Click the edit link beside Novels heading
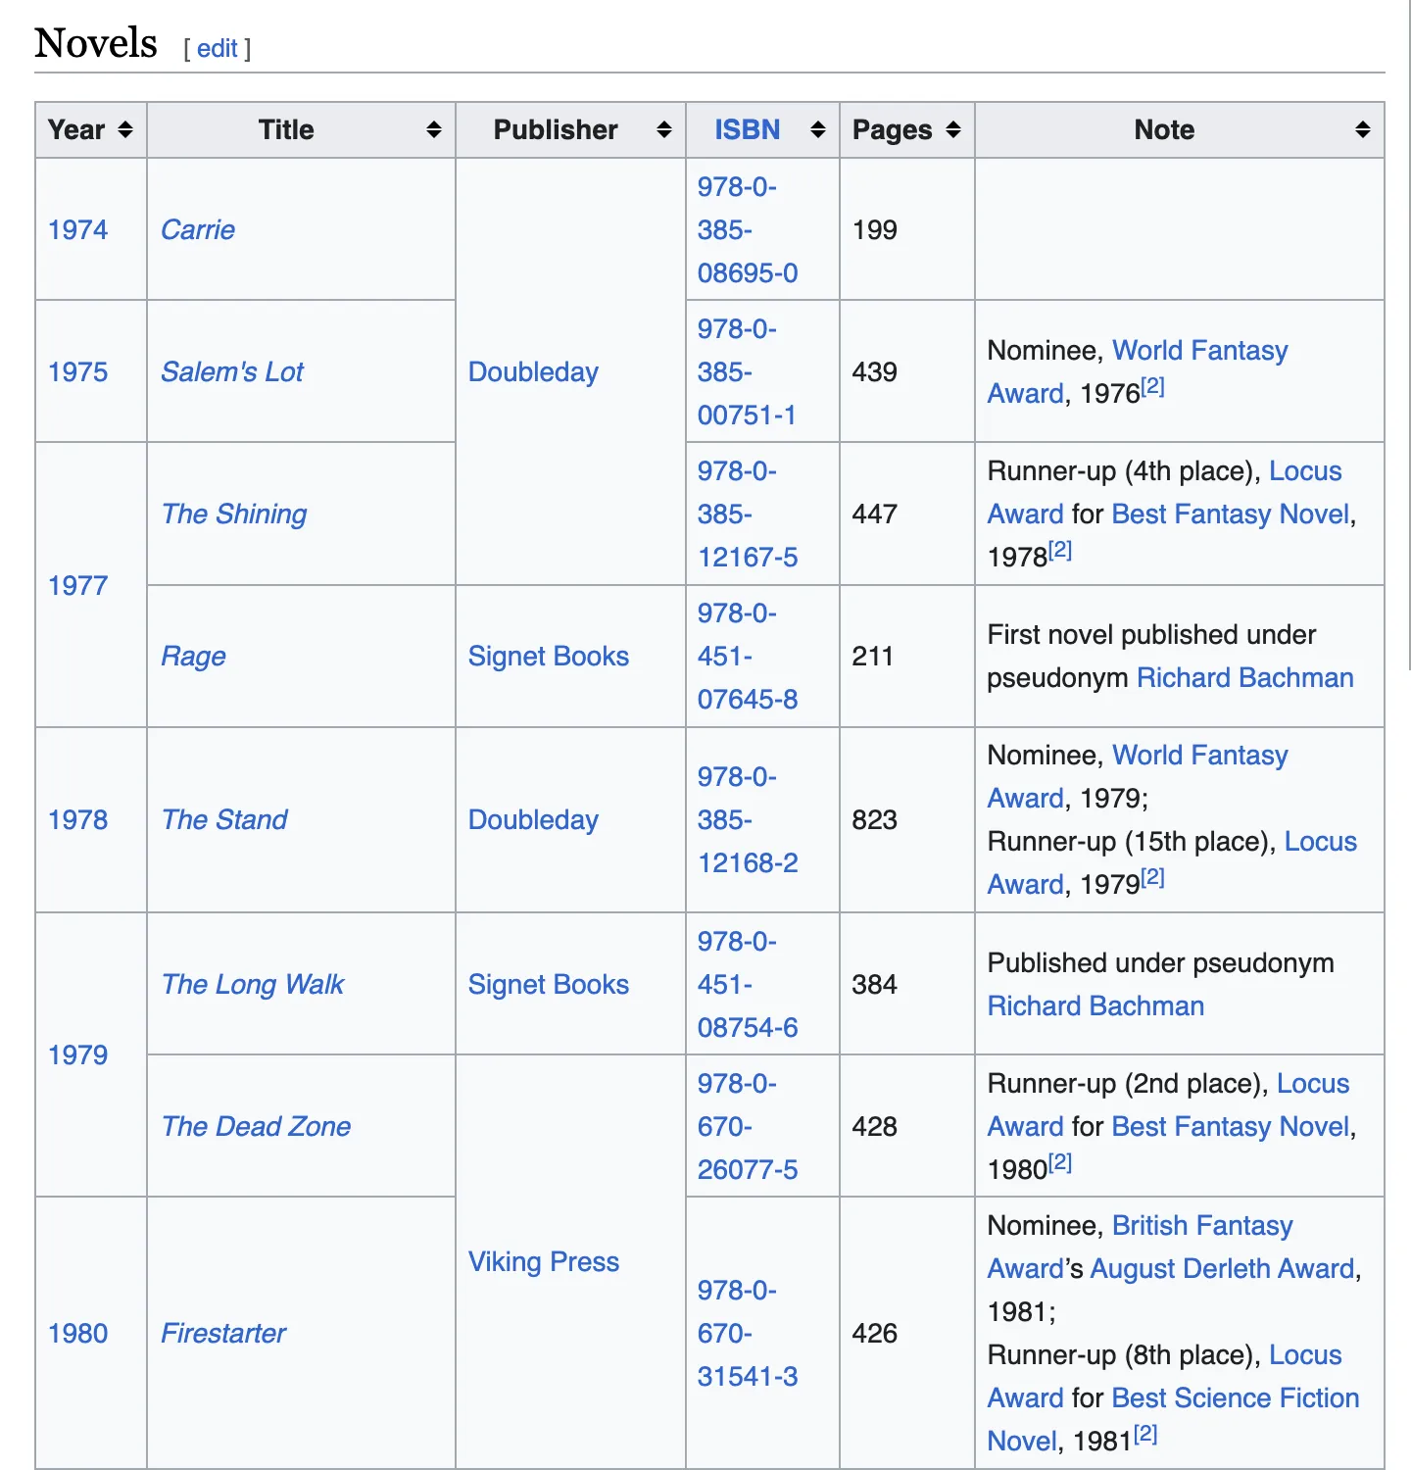The image size is (1411, 1470). point(218,48)
